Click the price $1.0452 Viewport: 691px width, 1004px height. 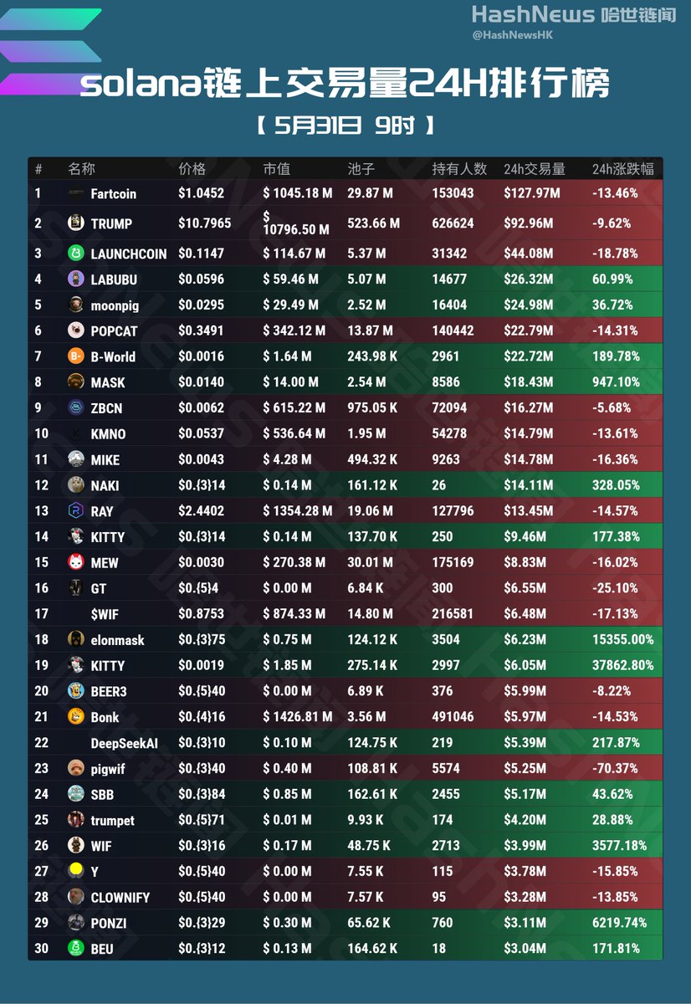pos(201,193)
